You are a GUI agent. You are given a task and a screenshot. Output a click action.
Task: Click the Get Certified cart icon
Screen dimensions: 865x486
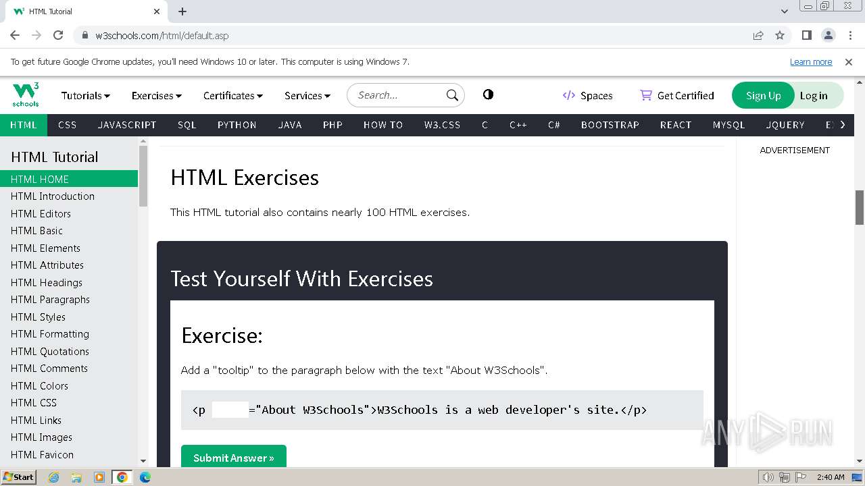pyautogui.click(x=646, y=95)
